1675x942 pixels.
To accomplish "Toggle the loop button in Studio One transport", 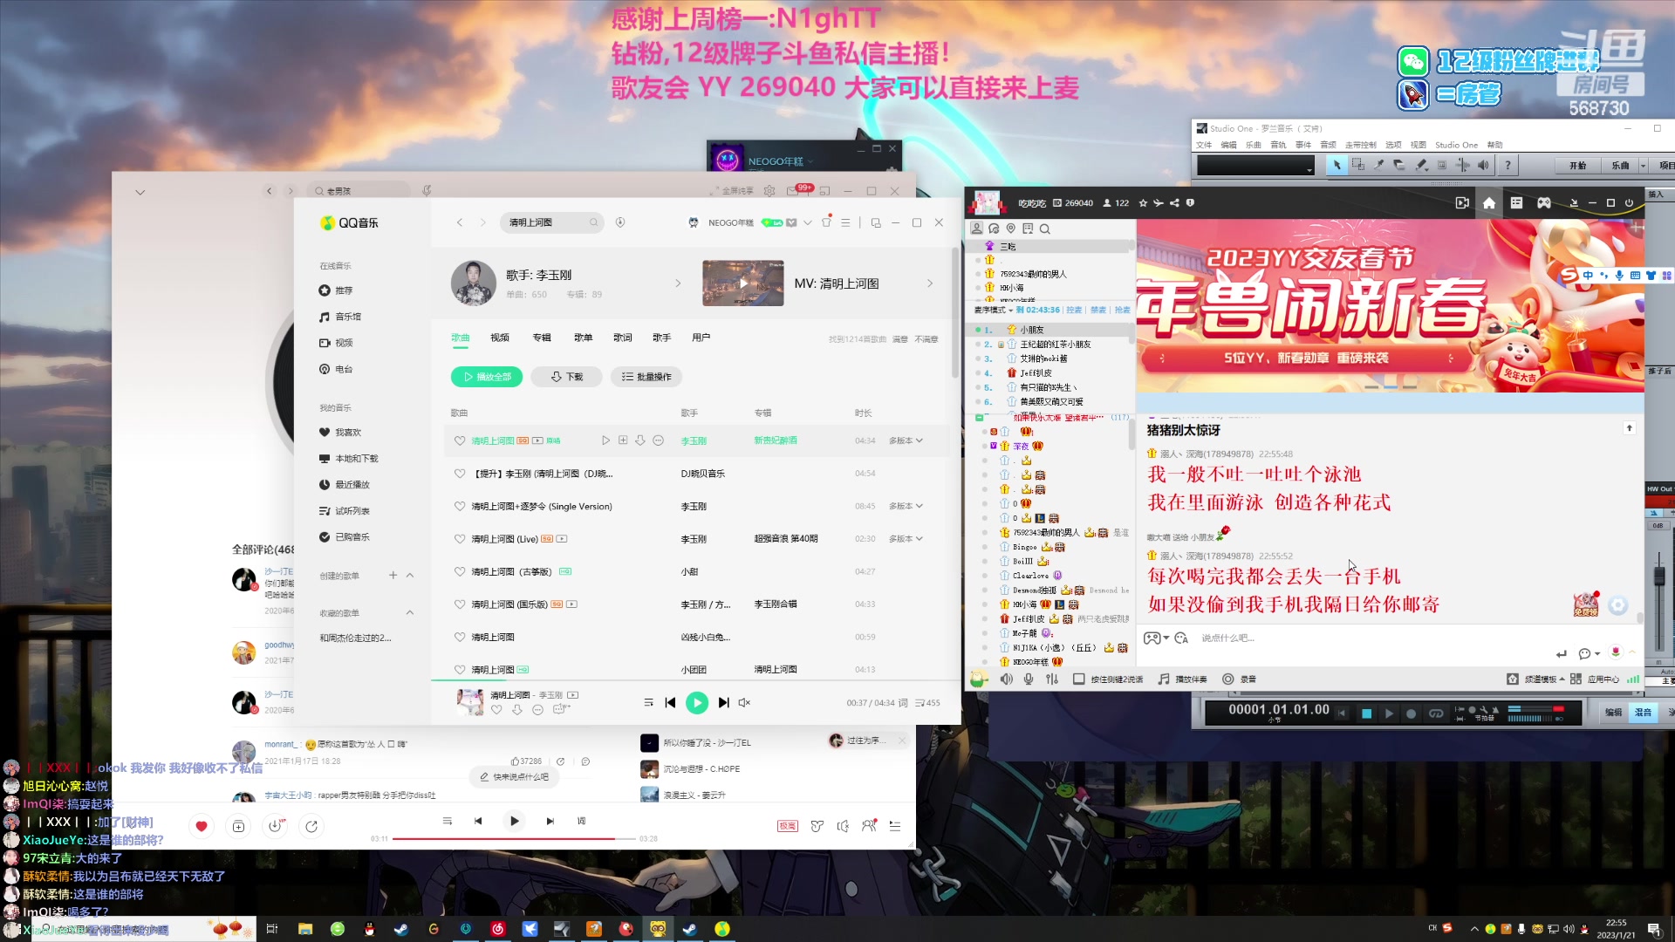I will pyautogui.click(x=1436, y=713).
